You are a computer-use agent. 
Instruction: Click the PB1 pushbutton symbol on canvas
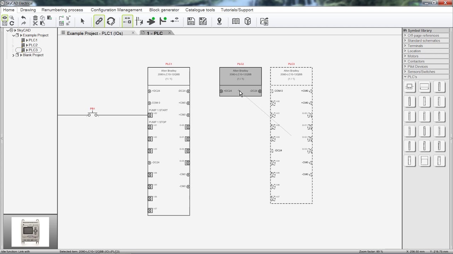click(92, 115)
